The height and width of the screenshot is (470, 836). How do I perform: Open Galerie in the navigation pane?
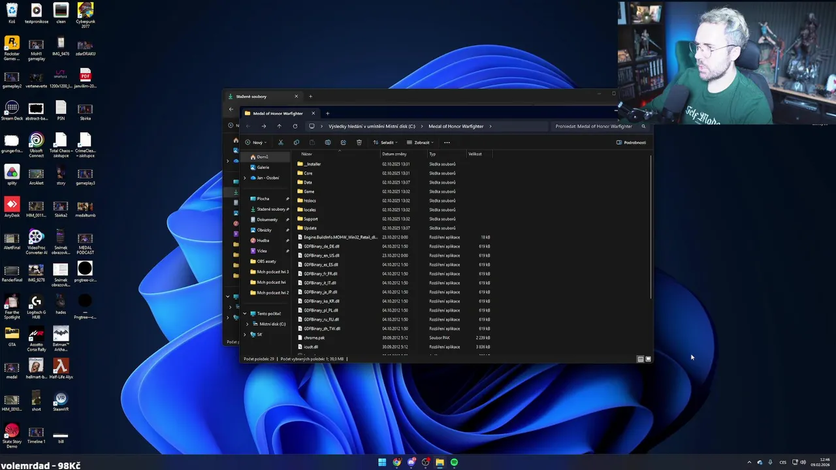pyautogui.click(x=263, y=167)
